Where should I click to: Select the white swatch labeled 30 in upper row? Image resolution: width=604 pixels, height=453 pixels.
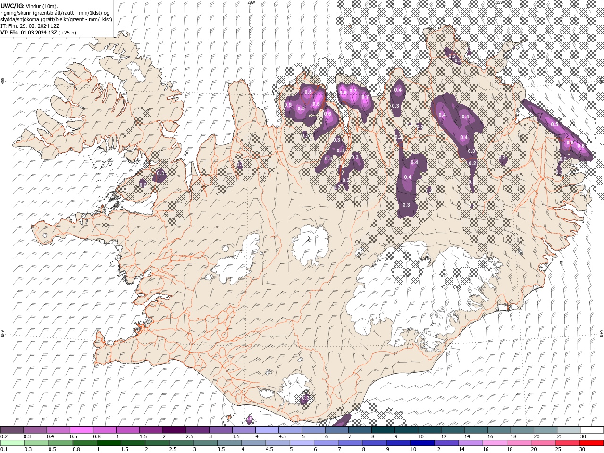(x=592, y=430)
